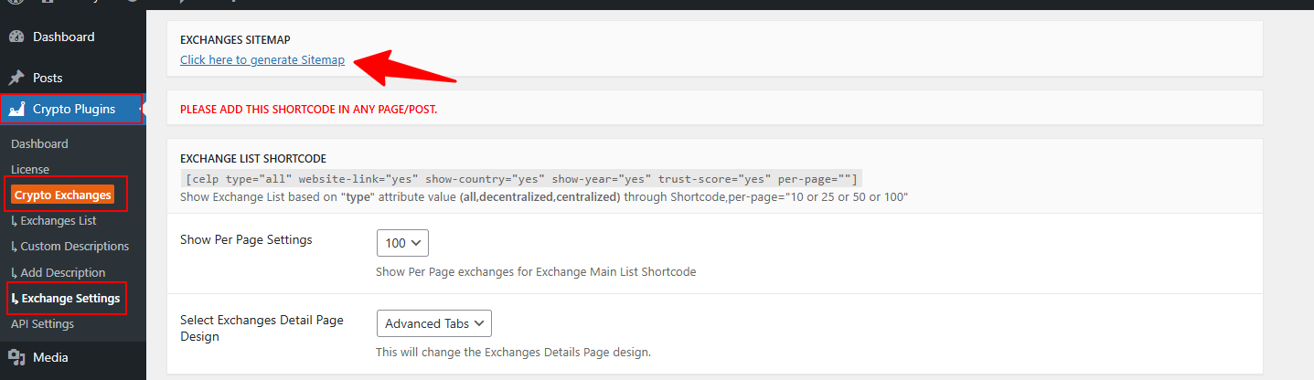Click 'This will change the Exchanges Details Page design' text
The image size is (1314, 380).
pyautogui.click(x=513, y=352)
